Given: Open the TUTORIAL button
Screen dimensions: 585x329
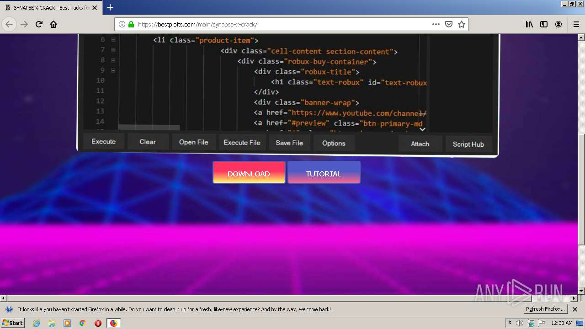Looking at the screenshot, I should pyautogui.click(x=324, y=172).
